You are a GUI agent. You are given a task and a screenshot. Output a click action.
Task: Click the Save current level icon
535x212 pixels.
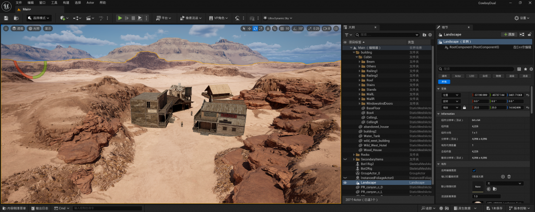tap(6, 18)
